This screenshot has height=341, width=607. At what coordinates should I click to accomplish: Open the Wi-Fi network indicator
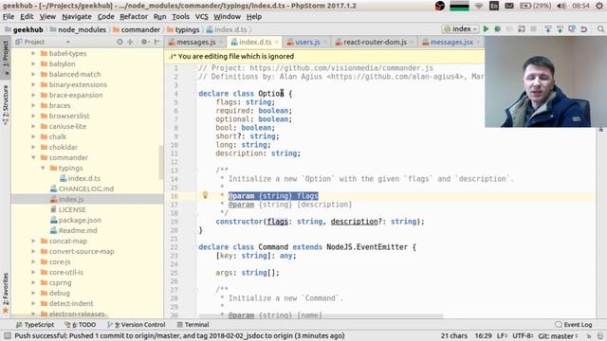pos(479,6)
